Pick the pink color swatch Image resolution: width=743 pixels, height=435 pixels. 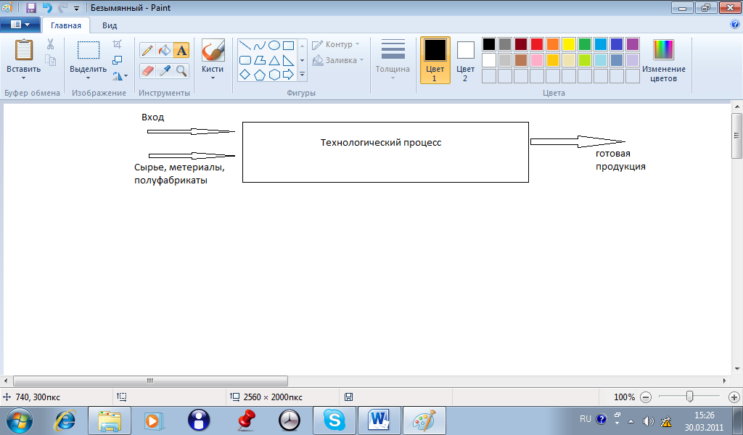pos(537,60)
